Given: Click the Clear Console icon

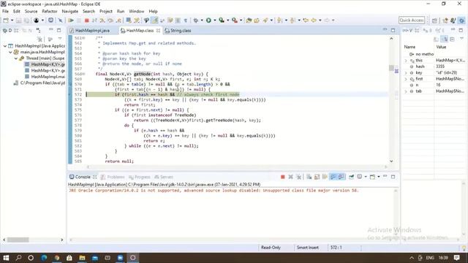Looking at the screenshot, I should pyautogui.click(x=309, y=177).
